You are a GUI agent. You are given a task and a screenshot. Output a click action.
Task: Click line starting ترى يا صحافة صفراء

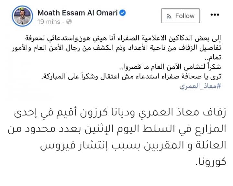click(131, 77)
